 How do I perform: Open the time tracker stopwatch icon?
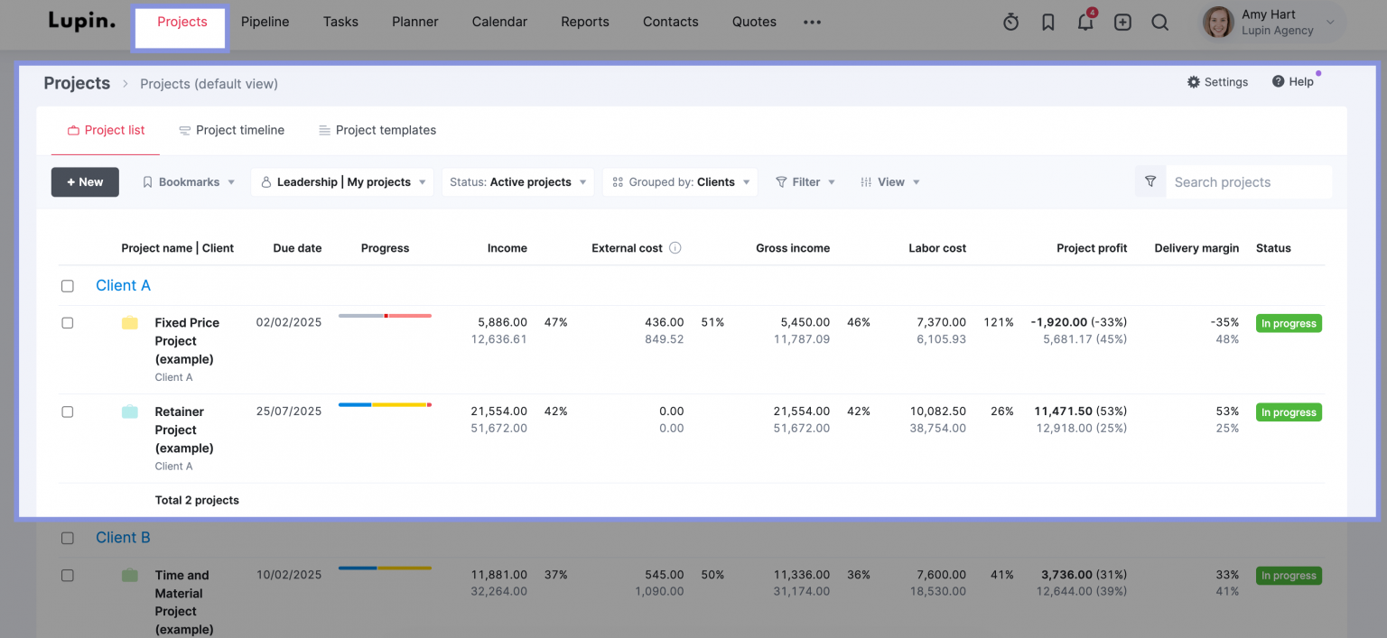point(1010,22)
